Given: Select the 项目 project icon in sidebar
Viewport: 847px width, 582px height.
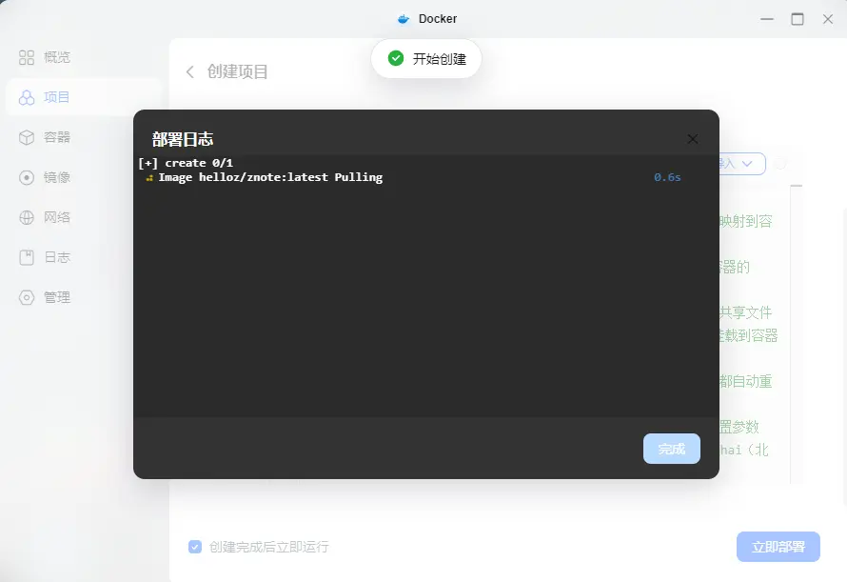Looking at the screenshot, I should point(27,97).
